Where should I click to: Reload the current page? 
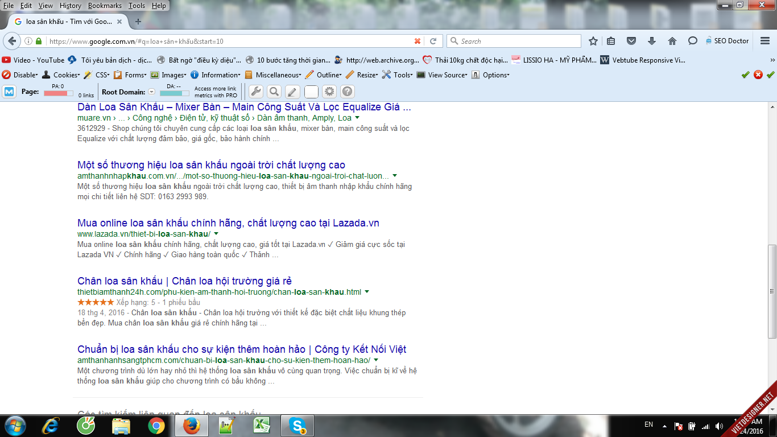(433, 41)
